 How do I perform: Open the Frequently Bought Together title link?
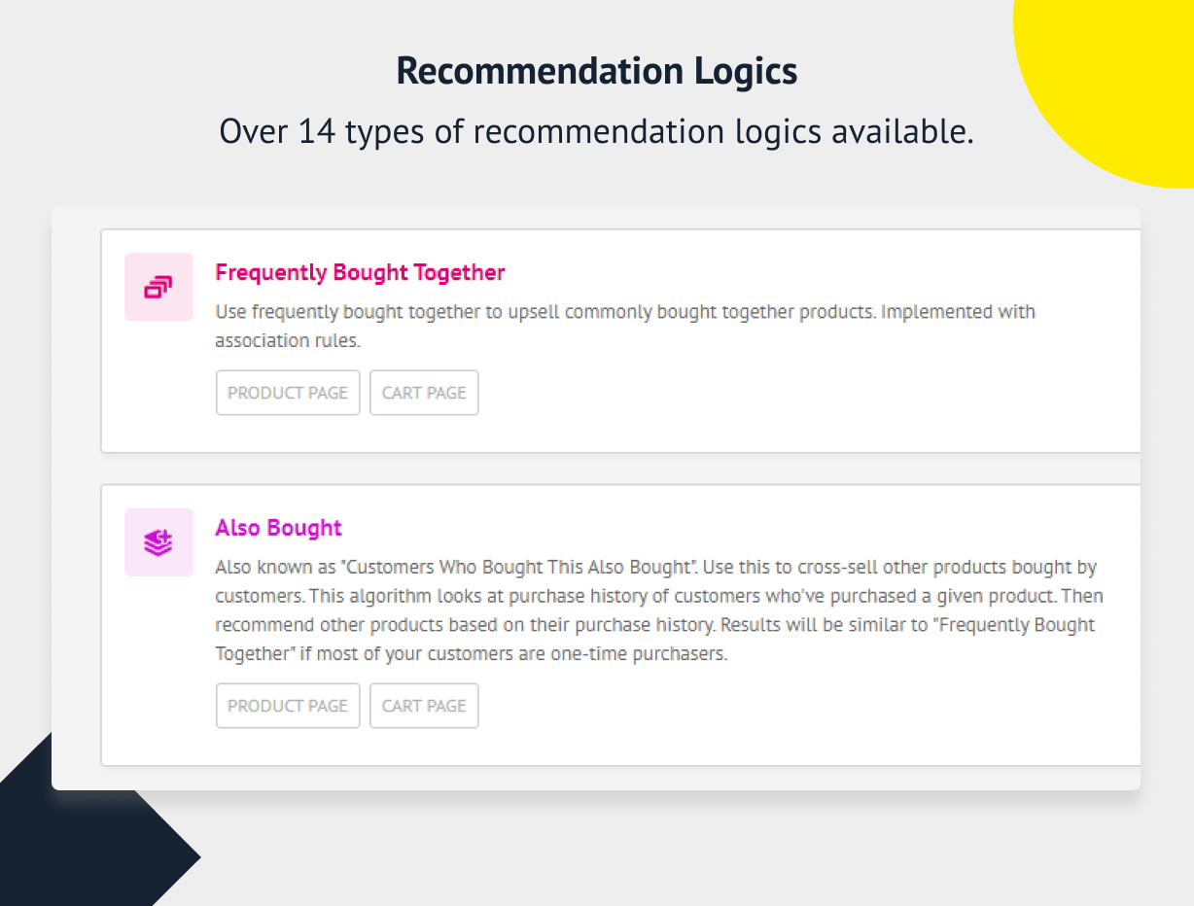tap(360, 272)
